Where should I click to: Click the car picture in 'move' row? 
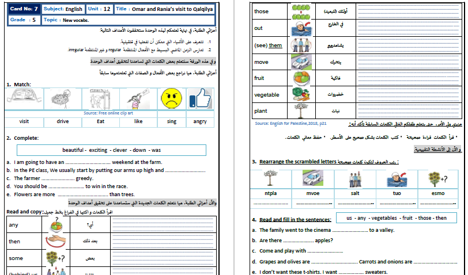[x=301, y=62]
